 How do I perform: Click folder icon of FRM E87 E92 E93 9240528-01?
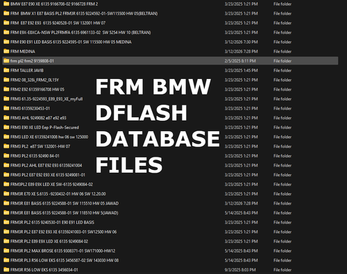pyautogui.click(x=6, y=23)
